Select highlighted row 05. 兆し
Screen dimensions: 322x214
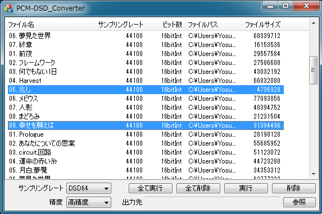tap(146, 90)
